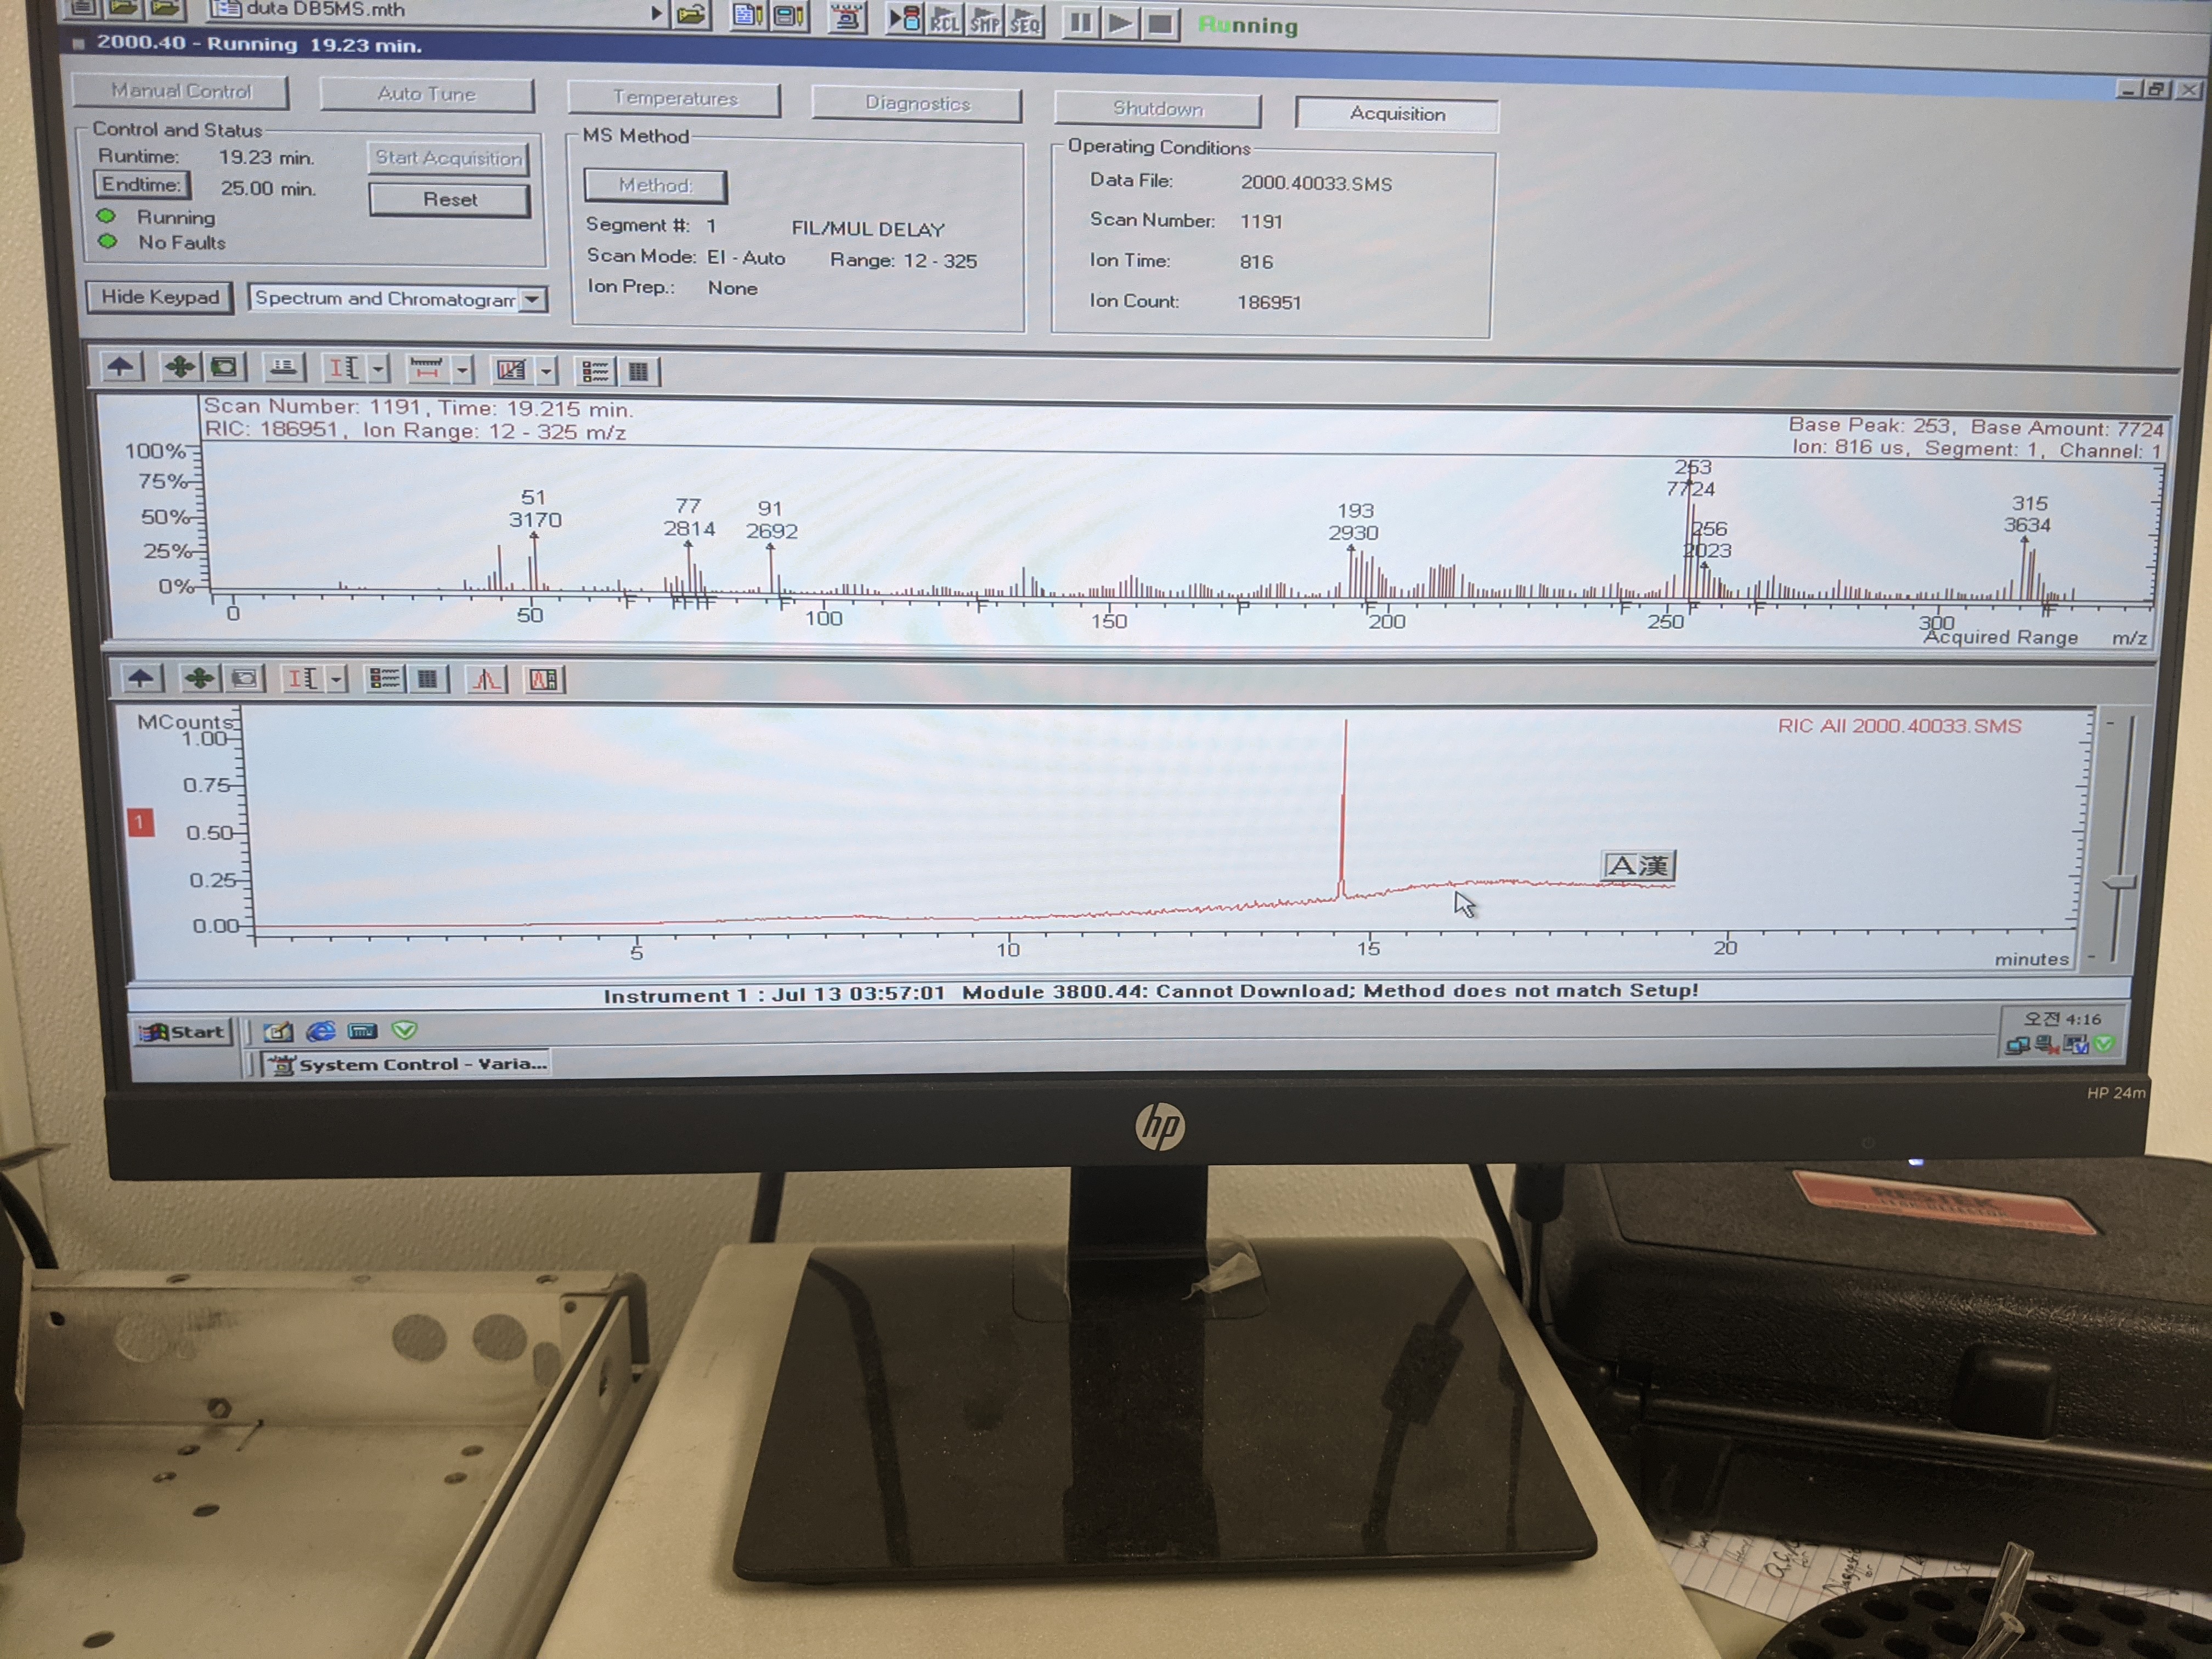Viewport: 2212px width, 1659px height.
Task: Click the ruler range icon in spectrum toolbar
Action: (x=427, y=370)
